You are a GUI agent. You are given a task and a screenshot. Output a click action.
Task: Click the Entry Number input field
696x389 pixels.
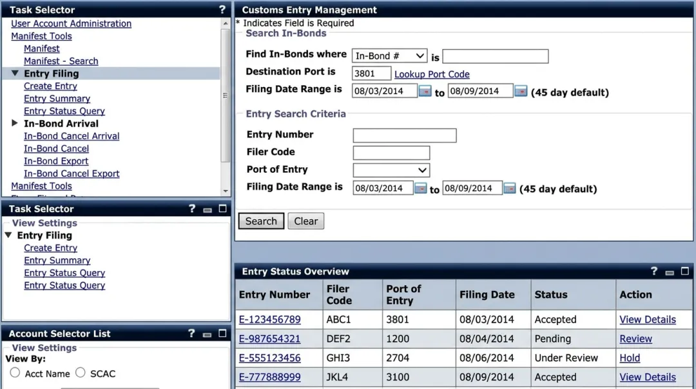click(x=404, y=135)
